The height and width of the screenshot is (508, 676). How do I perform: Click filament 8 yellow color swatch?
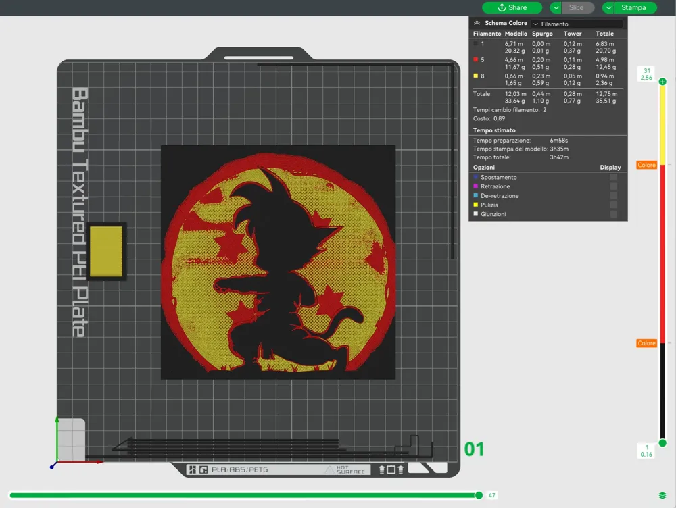tap(475, 76)
